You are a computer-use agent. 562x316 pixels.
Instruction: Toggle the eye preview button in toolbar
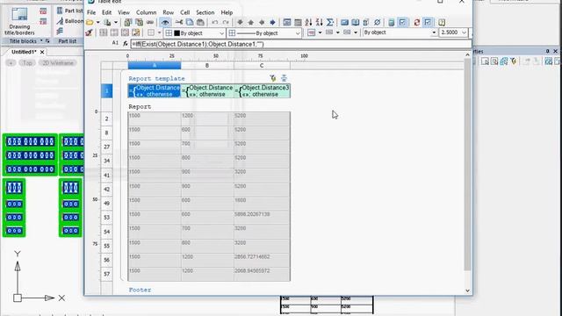tap(165, 23)
